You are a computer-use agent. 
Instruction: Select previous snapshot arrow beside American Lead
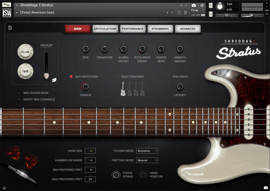point(167,13)
